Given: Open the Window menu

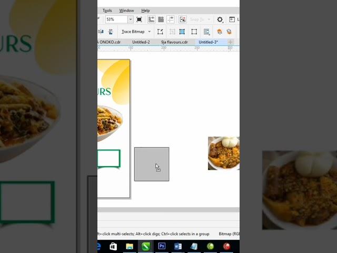Looking at the screenshot, I should 126,11.
